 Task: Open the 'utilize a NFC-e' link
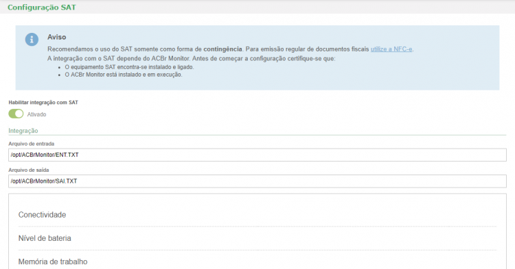point(391,49)
